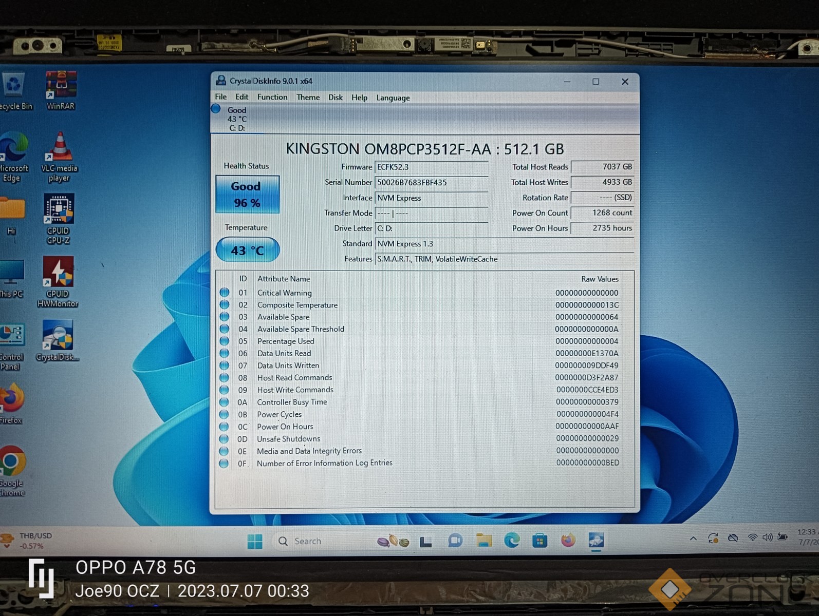Click the Features field with TRIM

pyautogui.click(x=504, y=259)
